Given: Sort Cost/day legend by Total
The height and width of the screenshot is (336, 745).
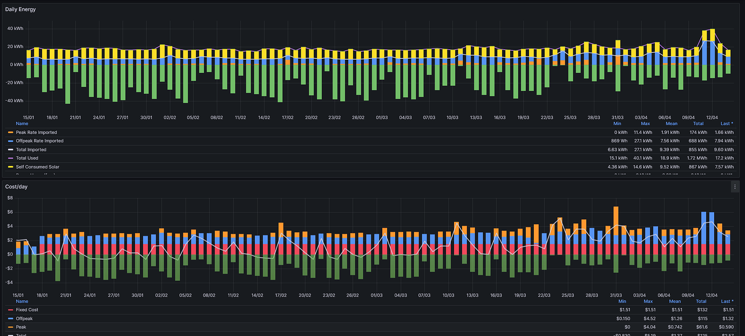Looking at the screenshot, I should (x=701, y=301).
